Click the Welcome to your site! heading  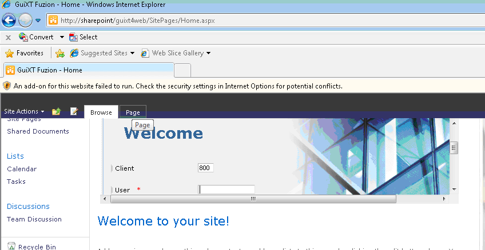(x=164, y=221)
